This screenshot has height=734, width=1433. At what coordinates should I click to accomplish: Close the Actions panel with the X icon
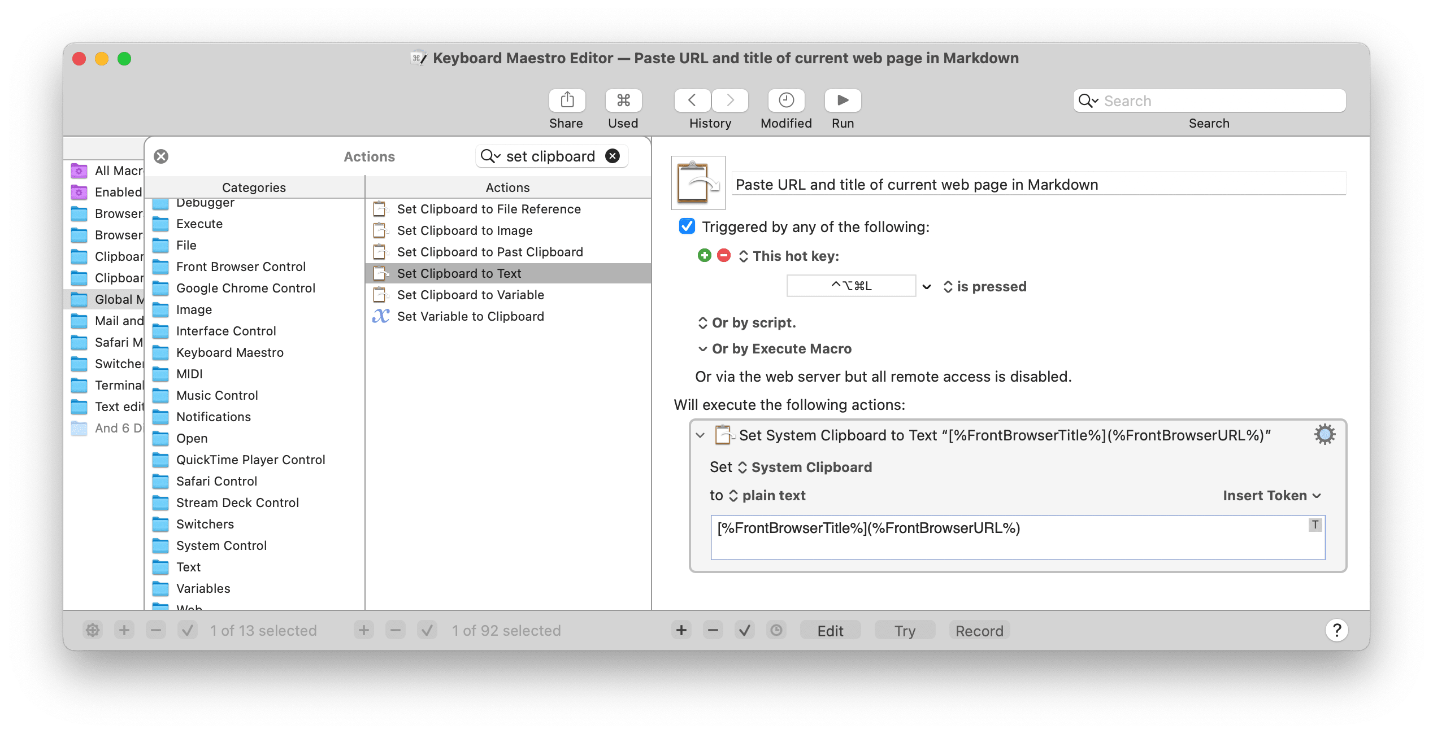tap(161, 156)
